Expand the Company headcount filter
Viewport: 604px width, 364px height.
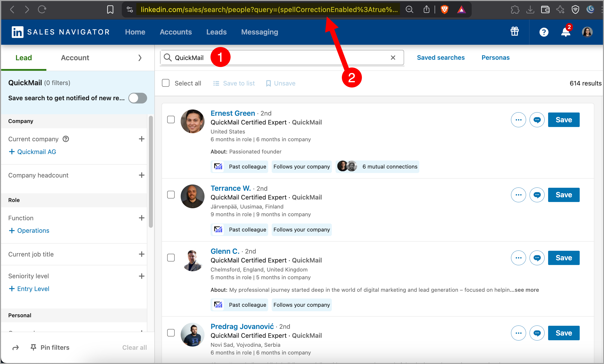coord(142,175)
